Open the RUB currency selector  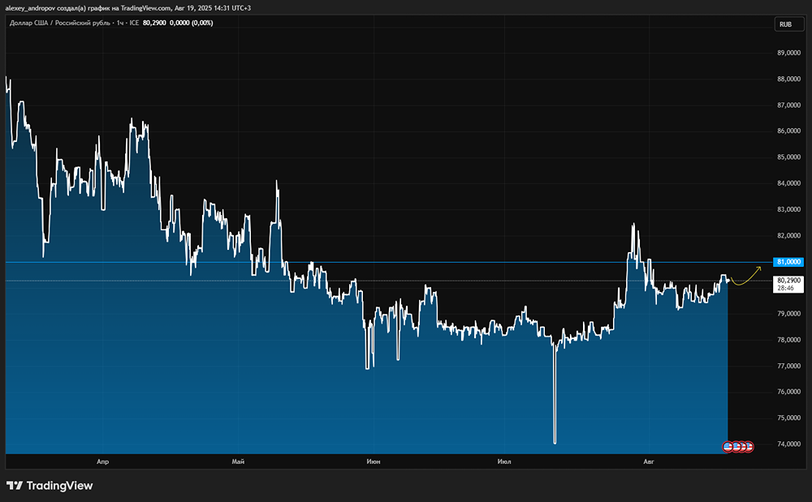[x=785, y=24]
